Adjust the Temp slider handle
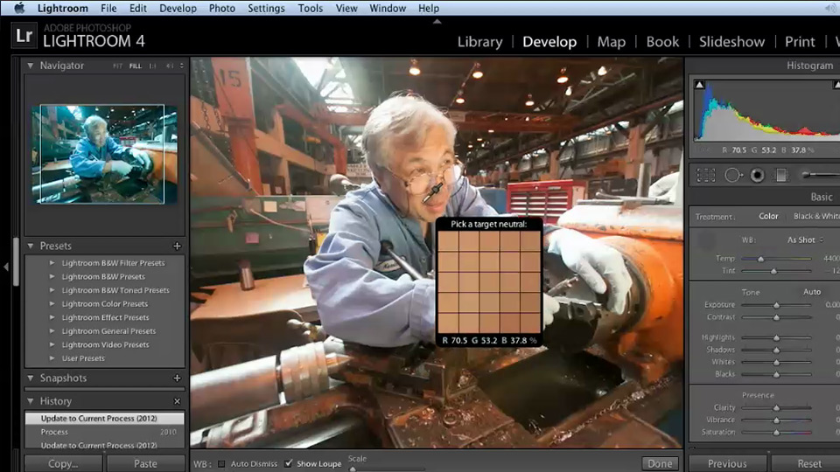The width and height of the screenshot is (840, 472). pos(760,259)
